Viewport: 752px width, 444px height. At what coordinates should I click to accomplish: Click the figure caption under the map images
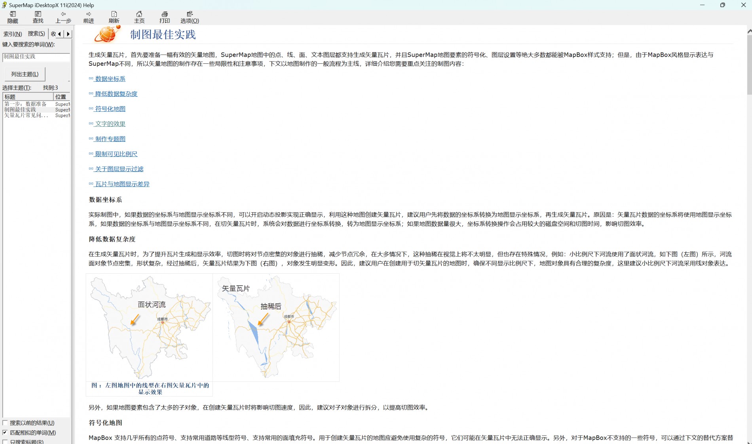[150, 389]
